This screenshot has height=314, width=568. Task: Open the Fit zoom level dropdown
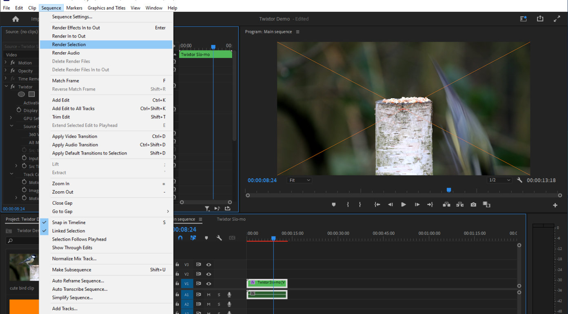[x=299, y=180]
